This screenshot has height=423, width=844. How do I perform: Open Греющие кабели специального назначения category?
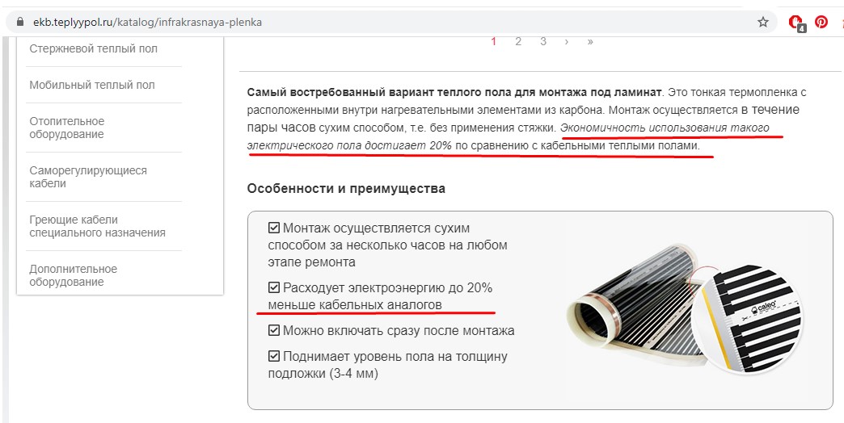click(x=98, y=226)
